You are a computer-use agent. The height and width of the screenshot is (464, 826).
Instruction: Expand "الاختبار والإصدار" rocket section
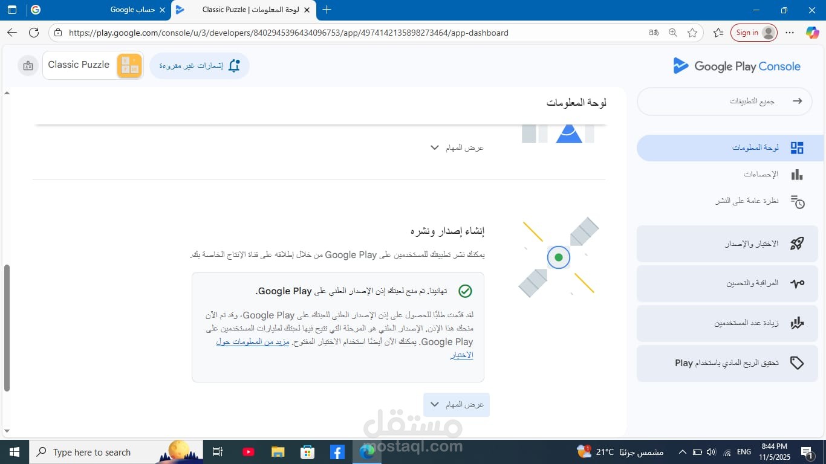(727, 244)
